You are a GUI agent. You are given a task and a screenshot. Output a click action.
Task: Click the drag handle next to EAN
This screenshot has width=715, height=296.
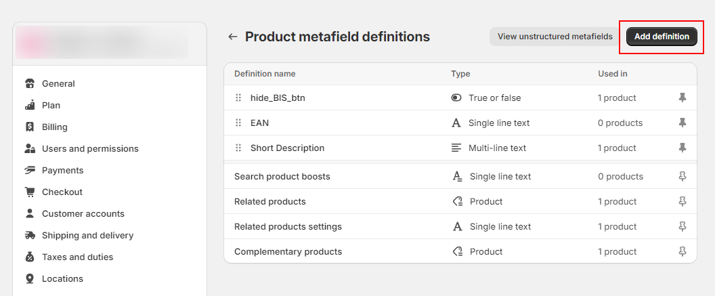(x=238, y=123)
